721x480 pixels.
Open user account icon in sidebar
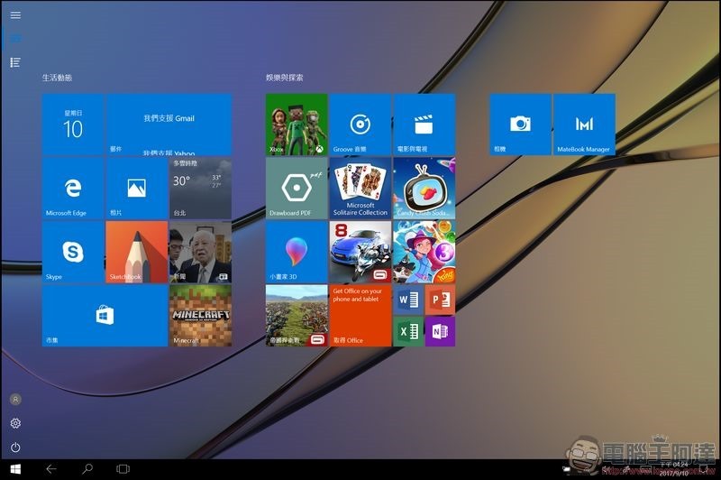pos(15,400)
